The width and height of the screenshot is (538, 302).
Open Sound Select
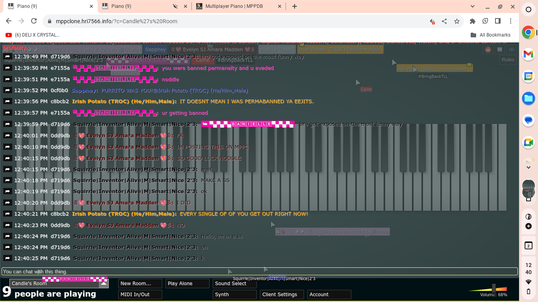pos(235,284)
